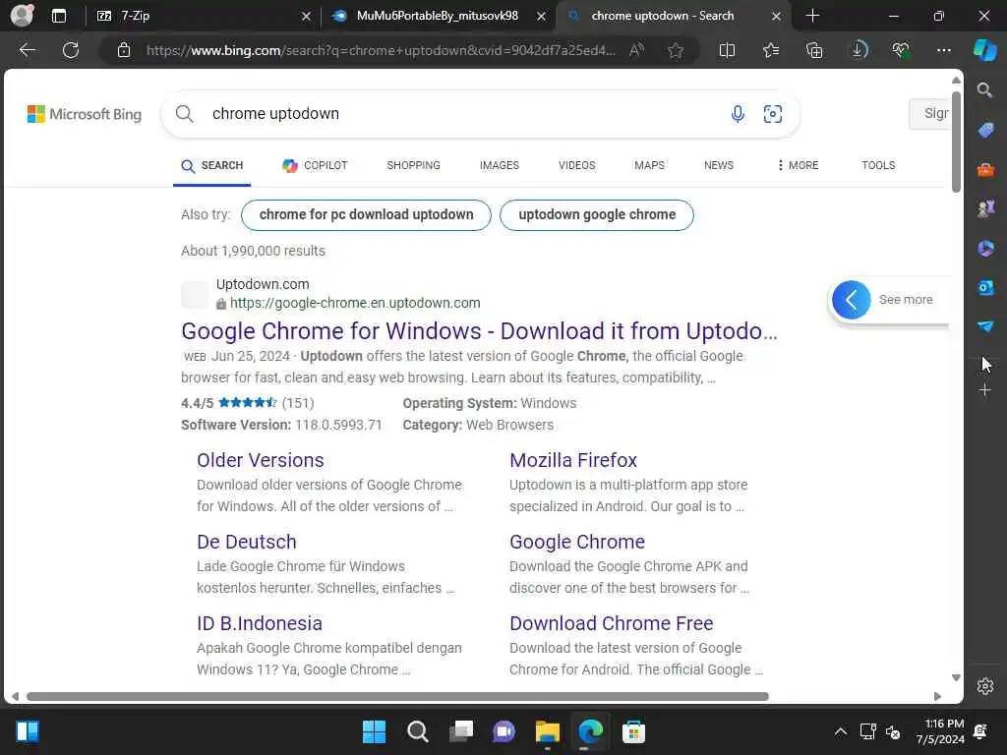View site information lock icon
Viewport: 1007px width, 755px height.
pos(124,50)
